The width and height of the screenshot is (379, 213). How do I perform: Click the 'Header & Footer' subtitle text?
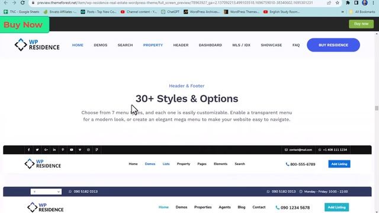point(187,86)
